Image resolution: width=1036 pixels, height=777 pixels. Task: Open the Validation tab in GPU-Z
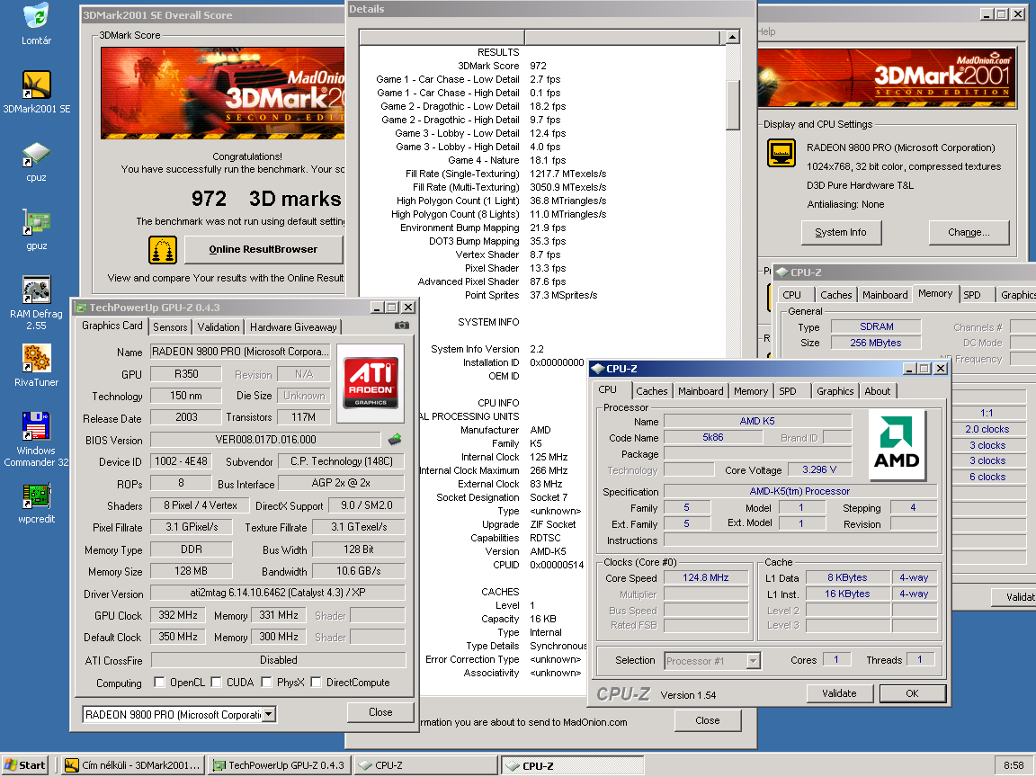218,327
